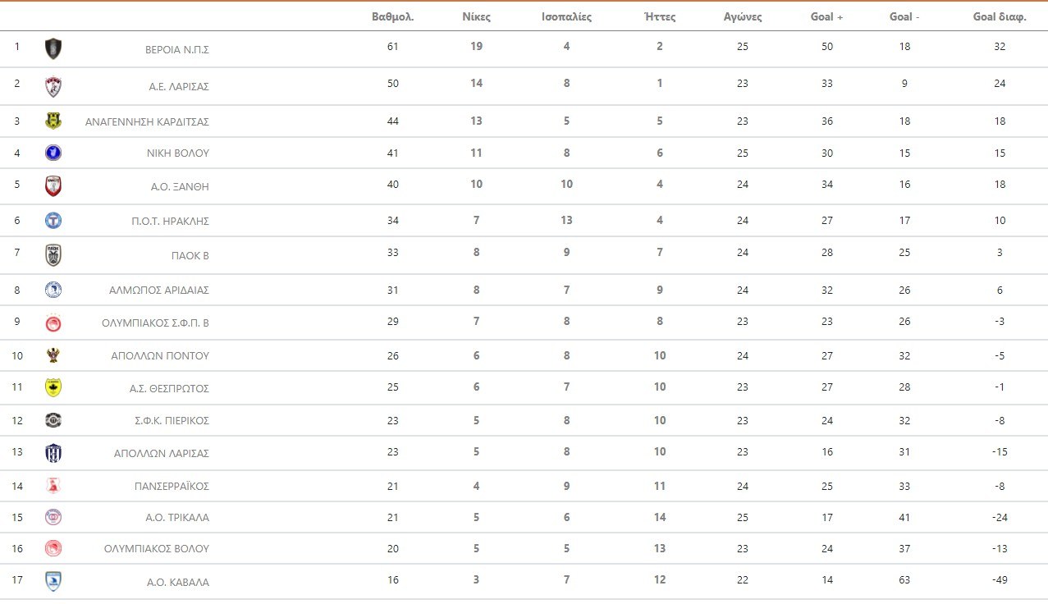Click the Α.Σ. ΘΕΣΠΡΩΤΟΣ yellow crest
The image size is (1048, 604).
click(53, 387)
